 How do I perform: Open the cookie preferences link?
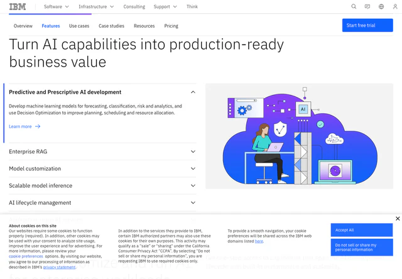pyautogui.click(x=26, y=256)
